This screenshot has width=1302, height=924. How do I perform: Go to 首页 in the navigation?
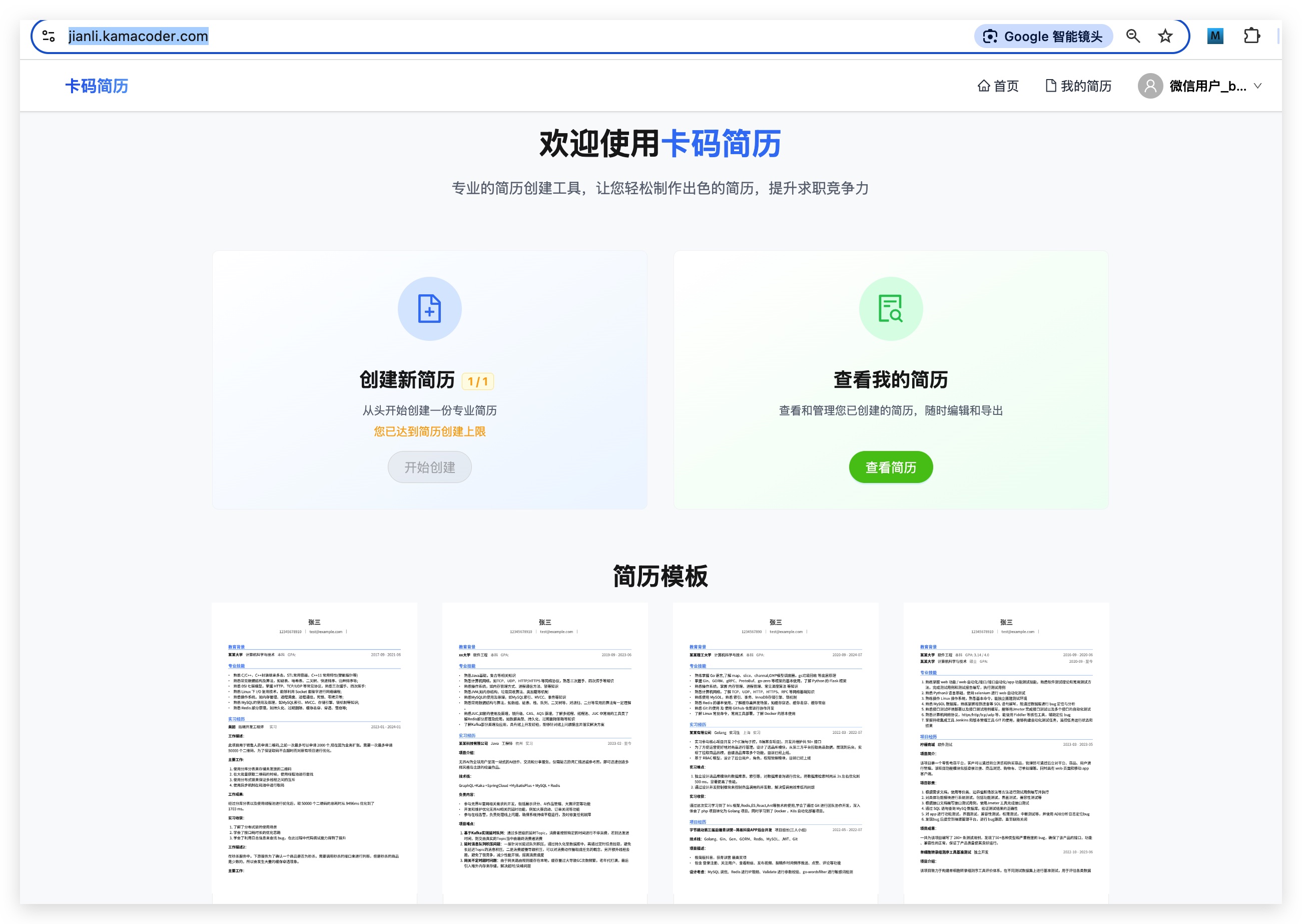point(998,86)
